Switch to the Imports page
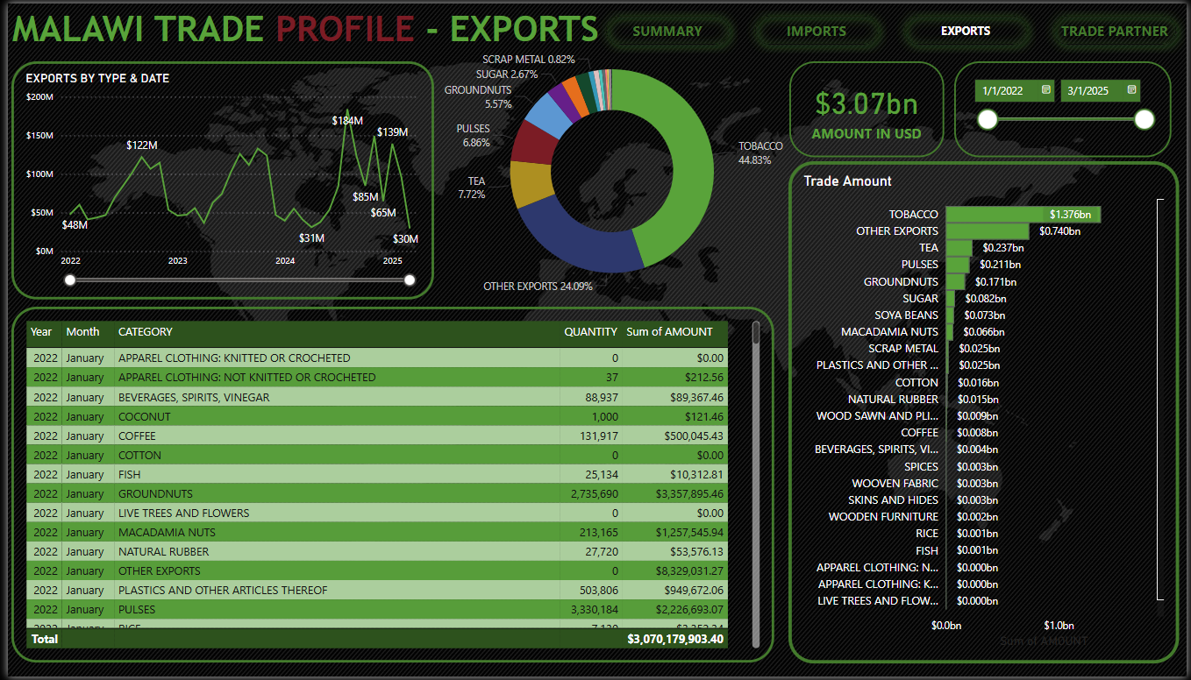 click(x=816, y=32)
